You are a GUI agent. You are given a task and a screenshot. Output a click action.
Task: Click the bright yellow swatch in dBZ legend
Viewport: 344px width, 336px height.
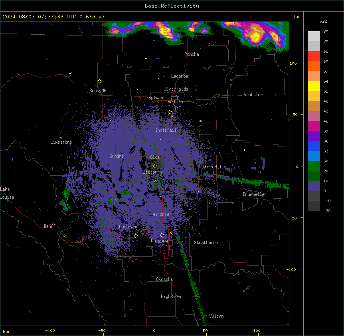tap(314, 86)
